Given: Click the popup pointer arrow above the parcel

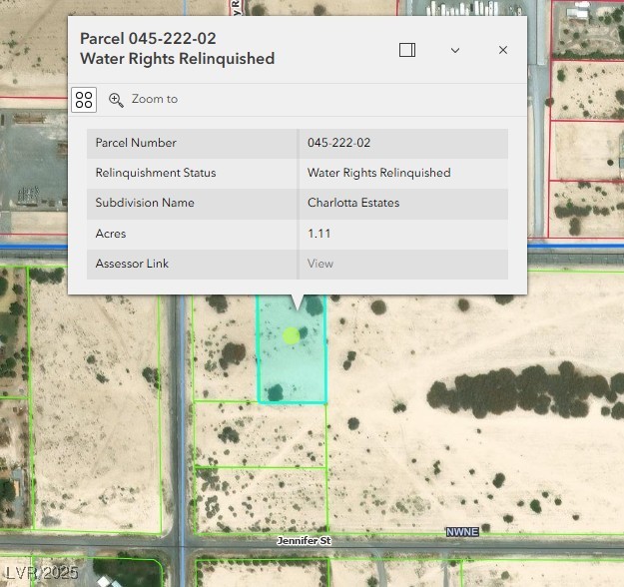Looking at the screenshot, I should click(x=297, y=301).
